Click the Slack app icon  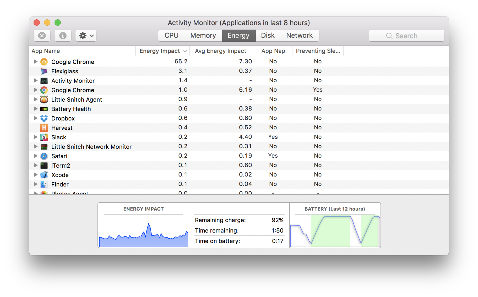tap(44, 137)
